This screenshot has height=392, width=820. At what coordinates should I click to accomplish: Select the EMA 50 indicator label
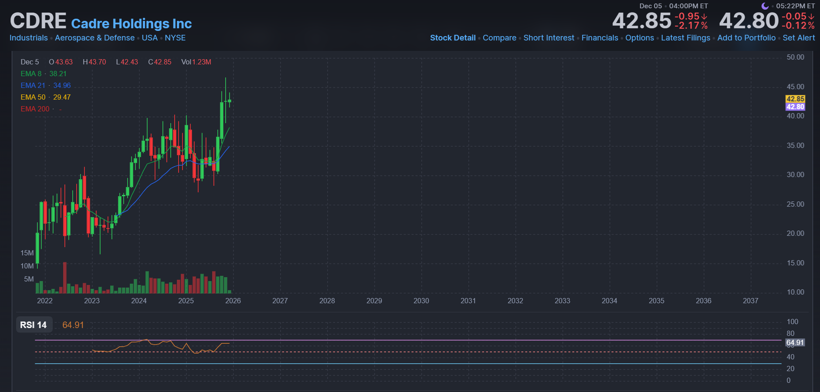point(33,97)
